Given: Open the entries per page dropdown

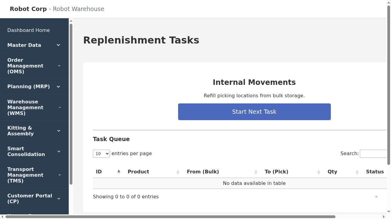Looking at the screenshot, I should coord(101,154).
